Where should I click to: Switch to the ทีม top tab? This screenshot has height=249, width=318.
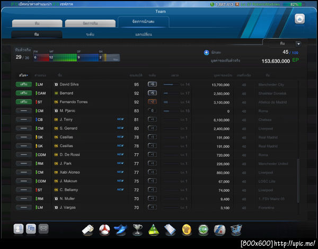[37, 23]
